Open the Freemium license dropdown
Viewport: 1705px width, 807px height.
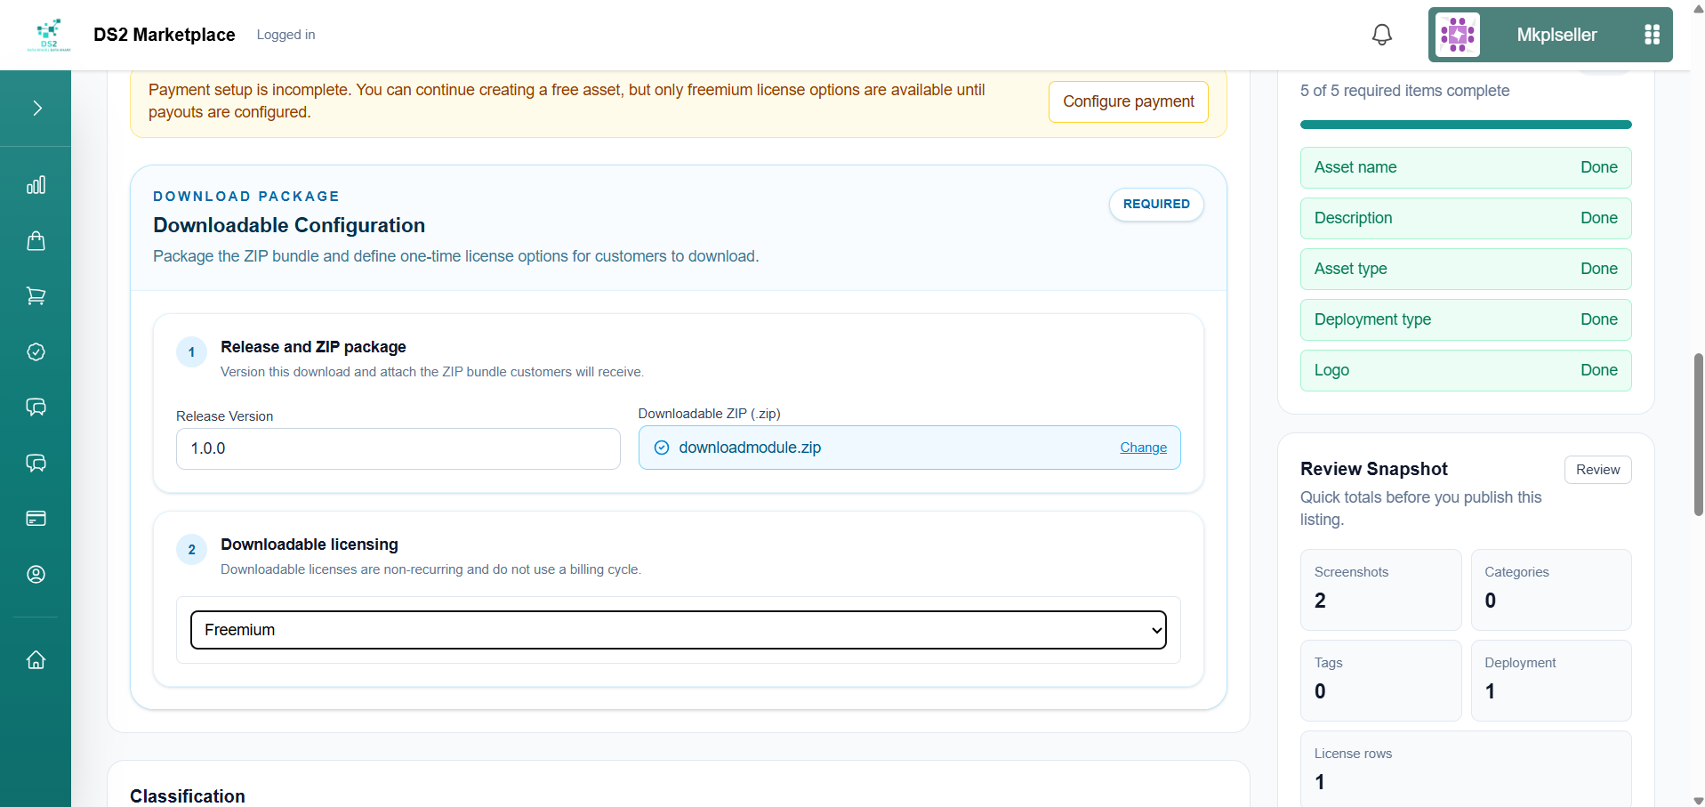[678, 630]
